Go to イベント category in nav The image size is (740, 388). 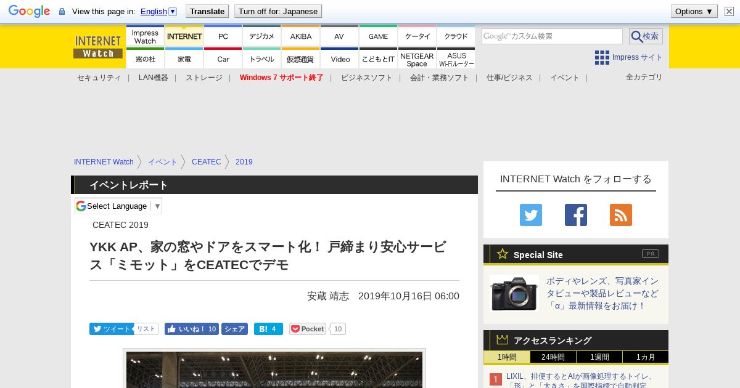tap(564, 78)
